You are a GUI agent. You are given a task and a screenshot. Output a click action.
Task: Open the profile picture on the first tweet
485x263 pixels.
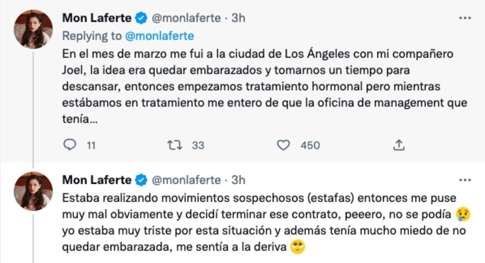coord(33,29)
